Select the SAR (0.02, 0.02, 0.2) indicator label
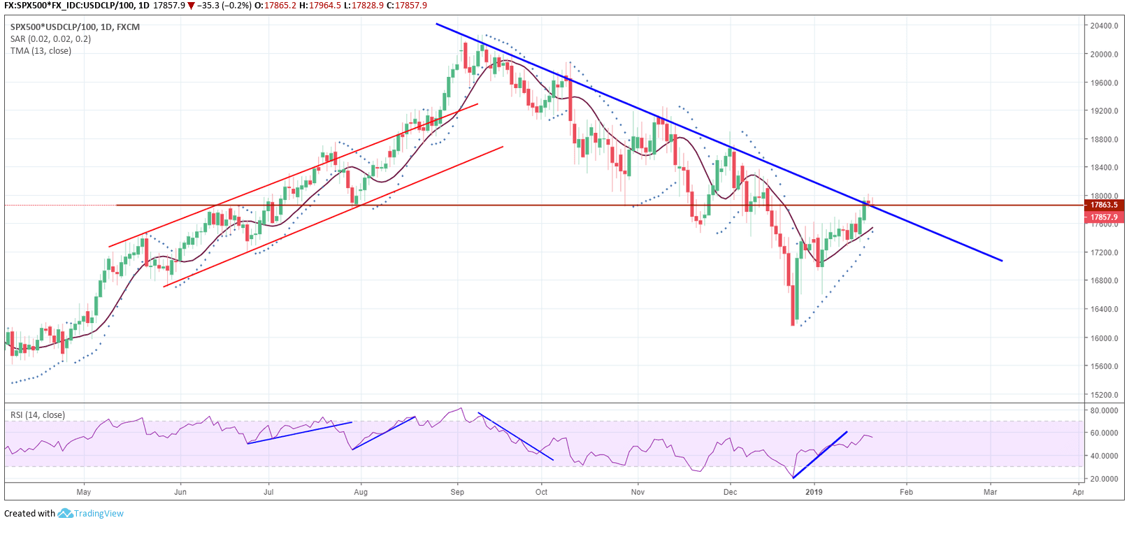Screen dimensions: 1129x541 pos(50,39)
